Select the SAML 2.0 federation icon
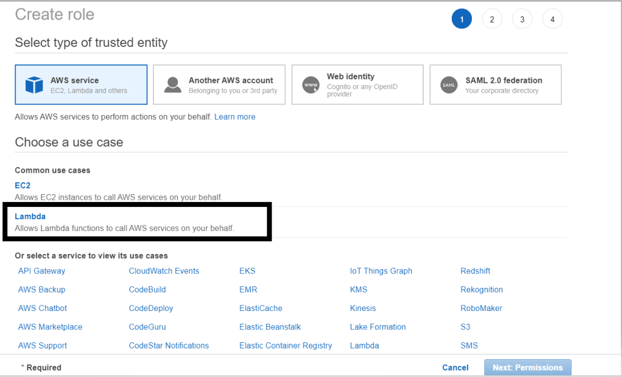This screenshot has height=377, width=622. click(449, 85)
